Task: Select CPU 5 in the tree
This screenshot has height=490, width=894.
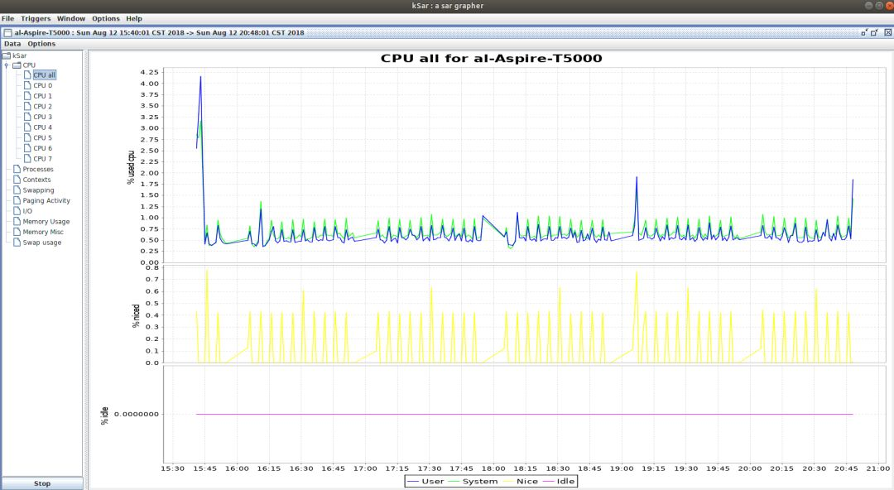Action: click(x=43, y=137)
